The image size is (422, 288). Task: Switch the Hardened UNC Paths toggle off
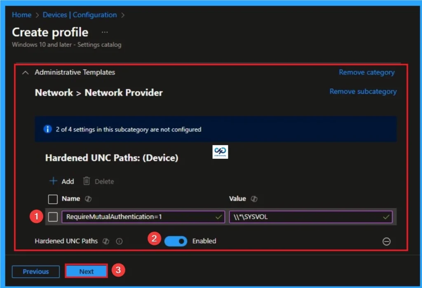176,241
